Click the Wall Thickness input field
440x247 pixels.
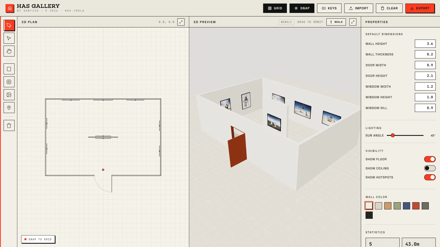tap(425, 54)
